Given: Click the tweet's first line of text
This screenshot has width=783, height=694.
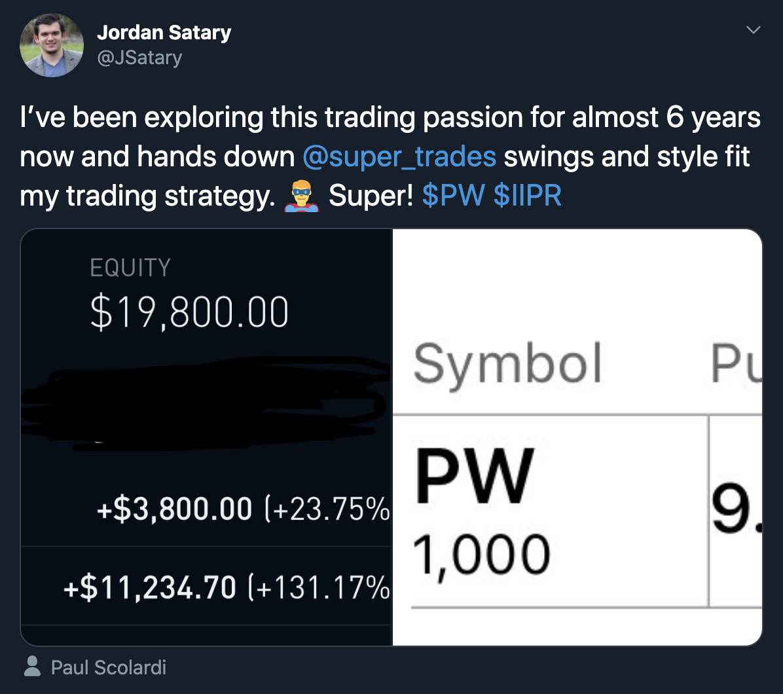Looking at the screenshot, I should 390,118.
